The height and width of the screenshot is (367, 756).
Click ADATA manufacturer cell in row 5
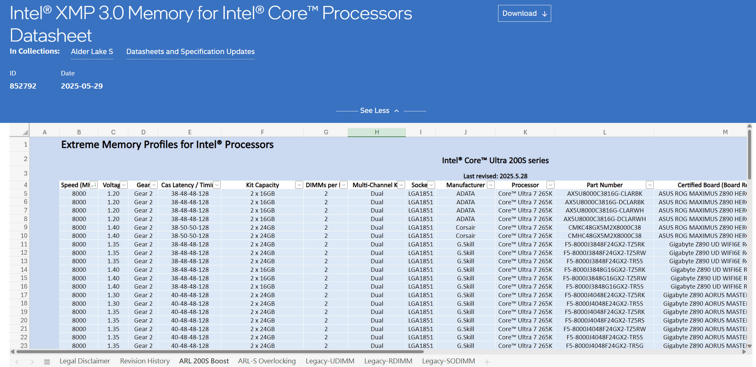click(x=465, y=194)
